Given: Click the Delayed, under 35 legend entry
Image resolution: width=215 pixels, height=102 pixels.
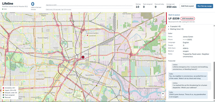Looking at the screenshot, I should click(x=10, y=93).
